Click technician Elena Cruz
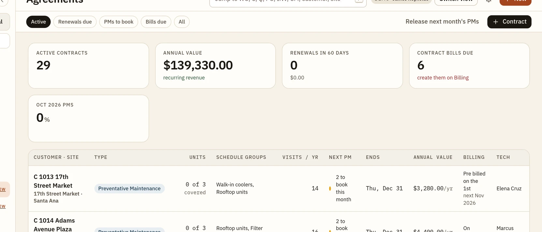 pyautogui.click(x=509, y=188)
